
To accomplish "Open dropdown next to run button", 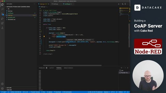I will (x=120, y=4).
